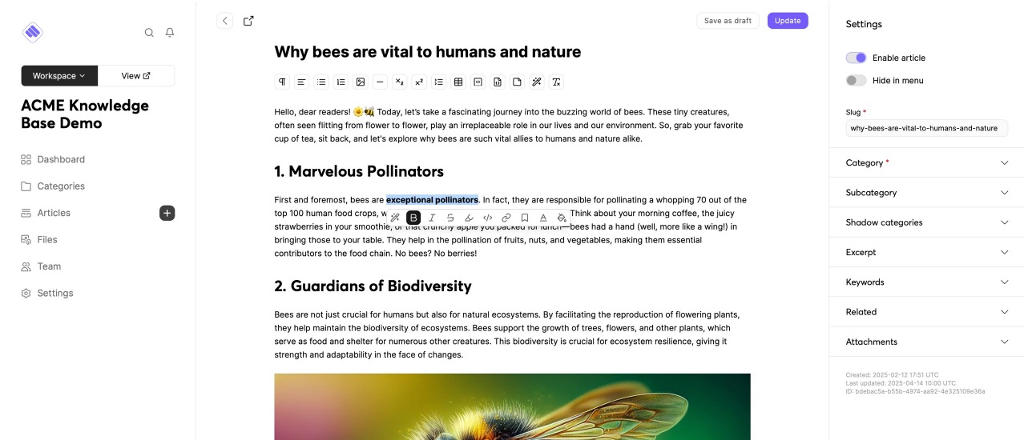Click the clear formatting icon
This screenshot has width=1024, height=440.
(556, 82)
